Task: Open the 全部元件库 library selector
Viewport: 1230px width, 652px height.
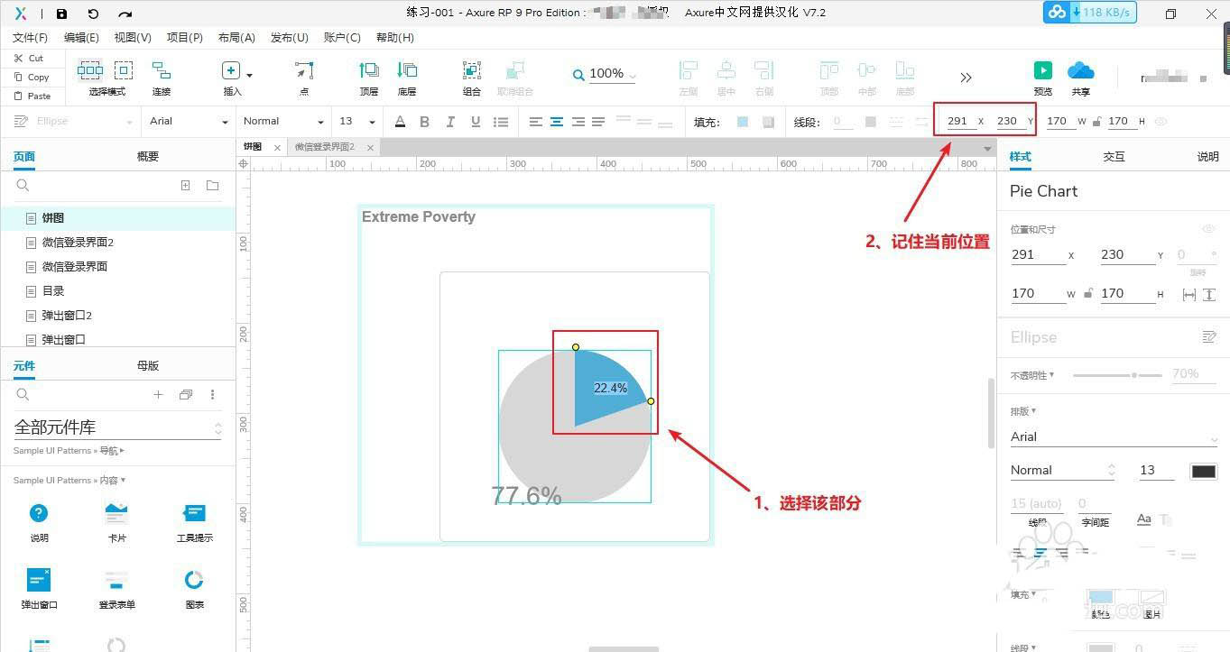Action: (117, 427)
